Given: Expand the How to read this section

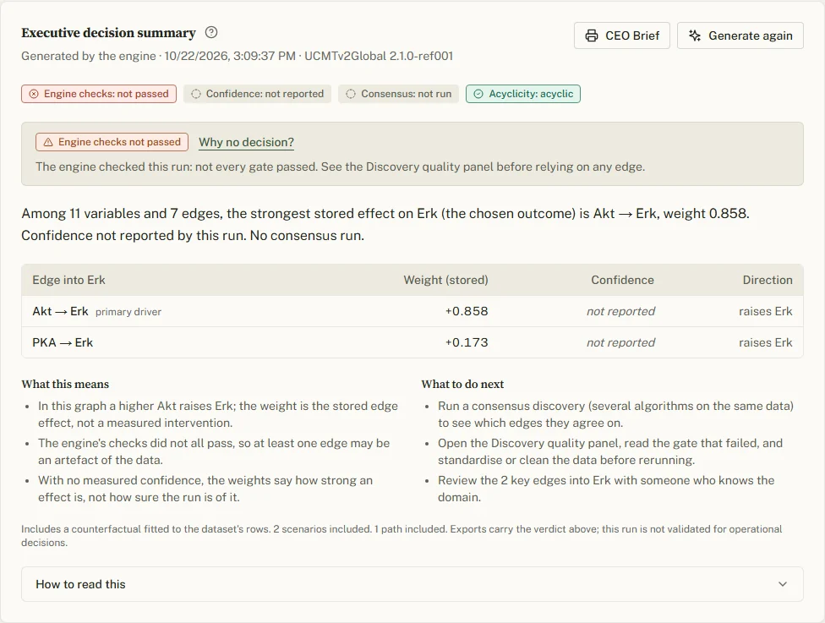Looking at the screenshot, I should point(412,584).
